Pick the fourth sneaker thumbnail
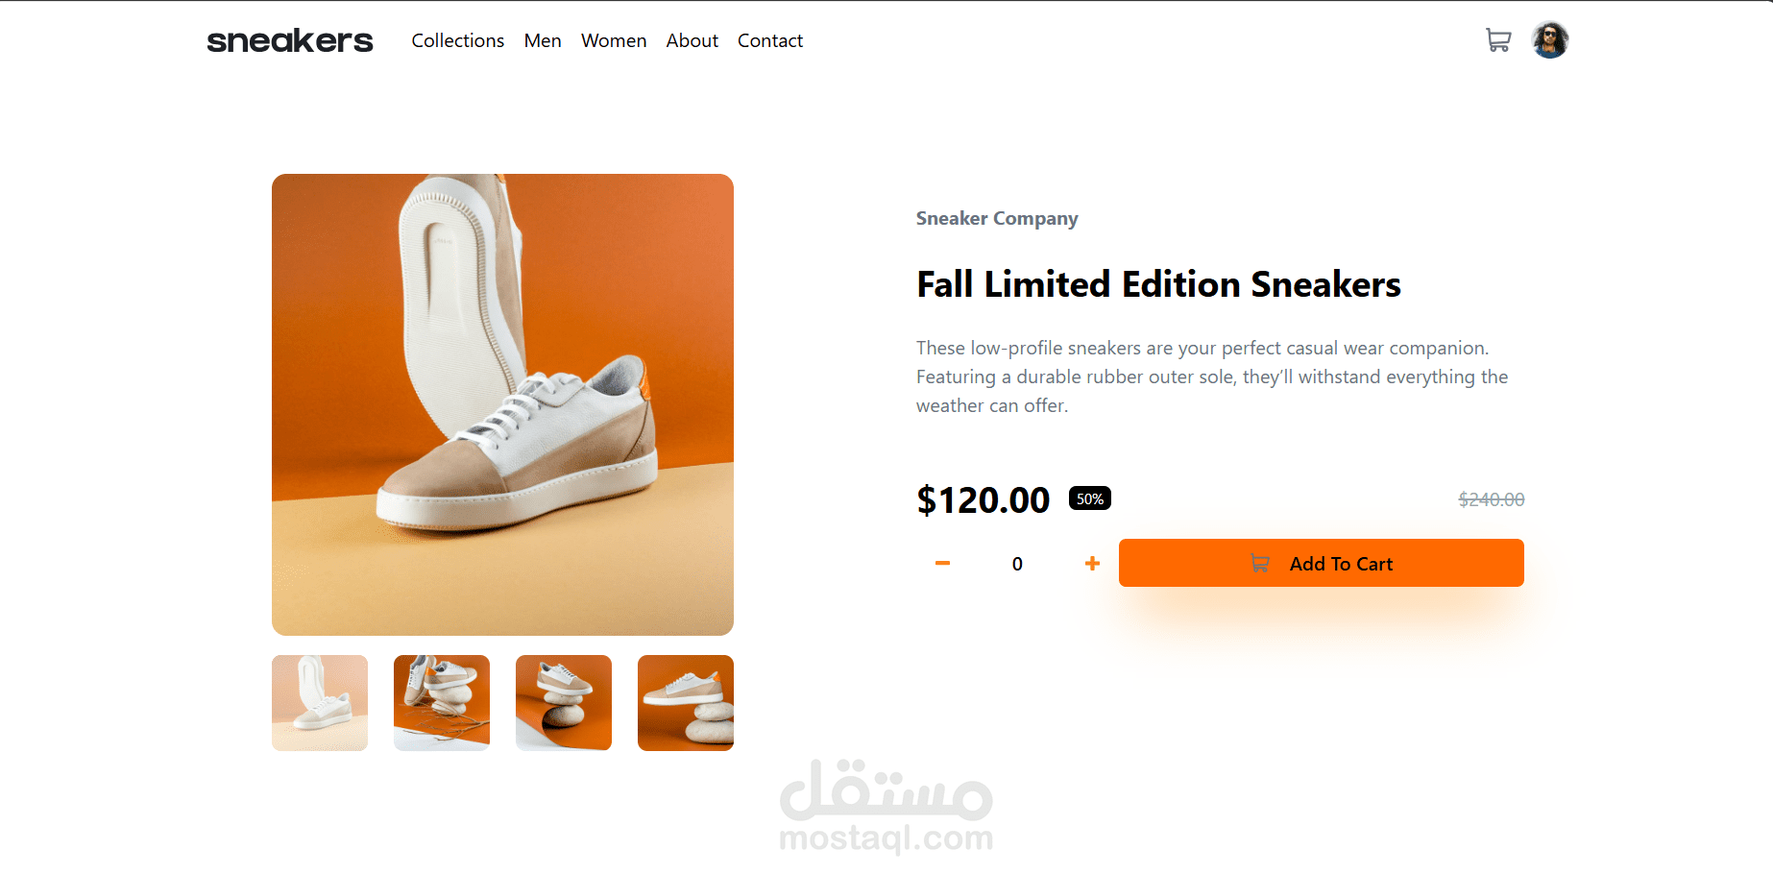 click(x=686, y=703)
